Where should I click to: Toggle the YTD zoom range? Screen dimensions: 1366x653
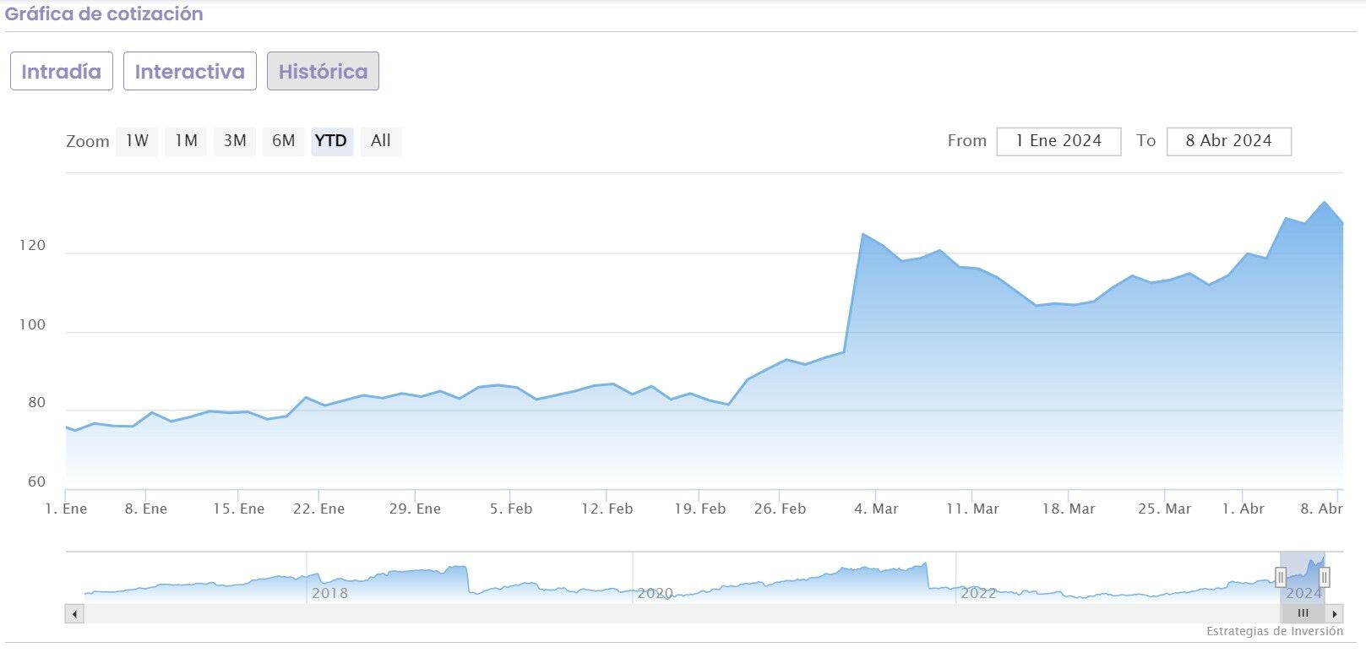pyautogui.click(x=331, y=141)
